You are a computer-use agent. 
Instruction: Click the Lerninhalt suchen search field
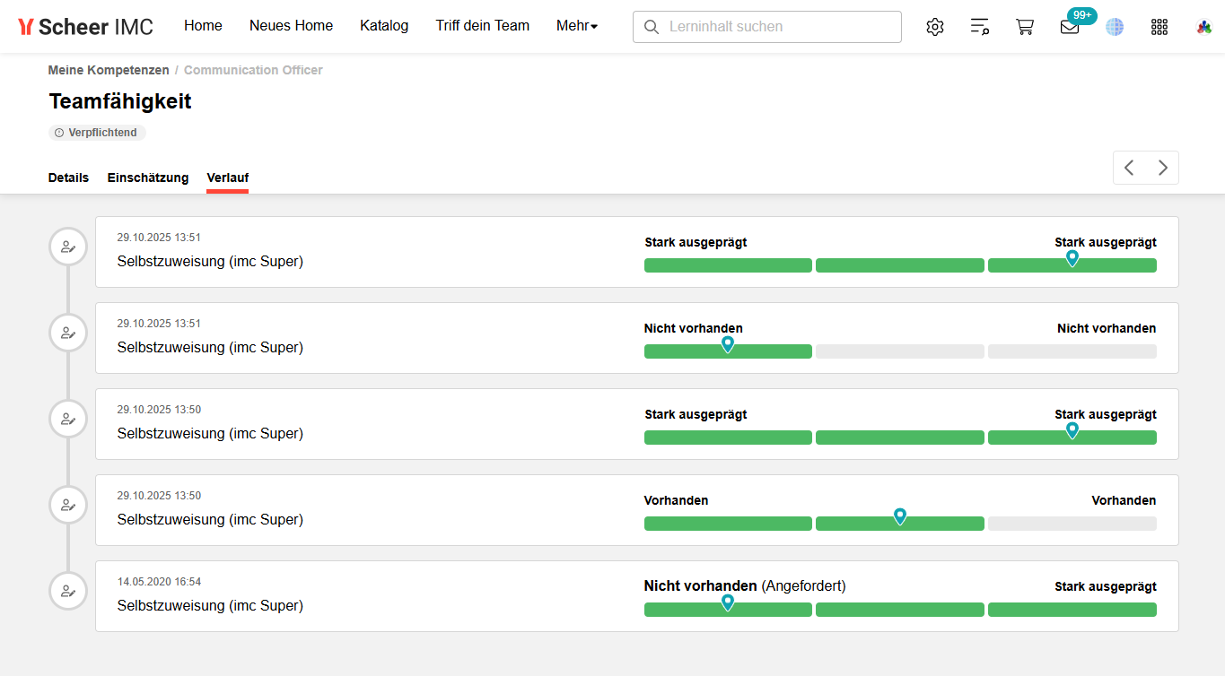click(767, 27)
